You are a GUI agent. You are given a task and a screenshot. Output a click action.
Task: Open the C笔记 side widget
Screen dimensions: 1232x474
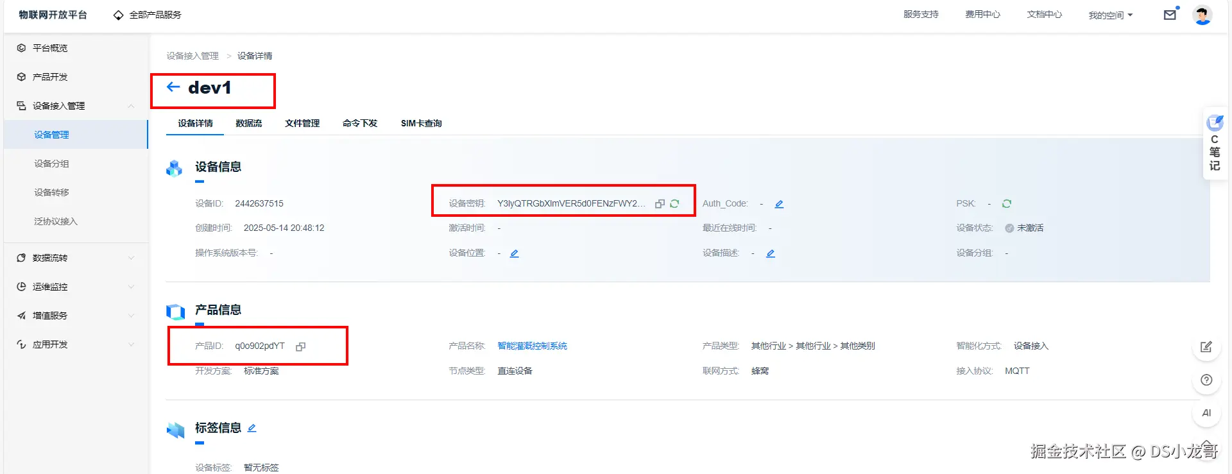[1214, 143]
